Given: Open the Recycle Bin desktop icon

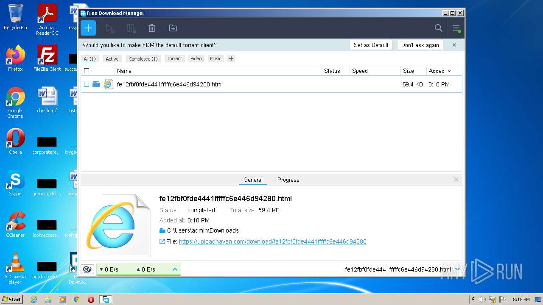Looking at the screenshot, I should tap(15, 17).
